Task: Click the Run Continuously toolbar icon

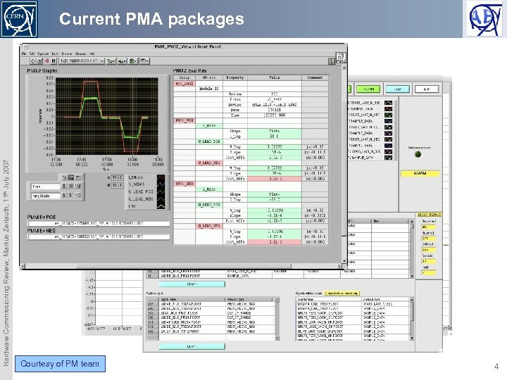Action: tap(39, 61)
